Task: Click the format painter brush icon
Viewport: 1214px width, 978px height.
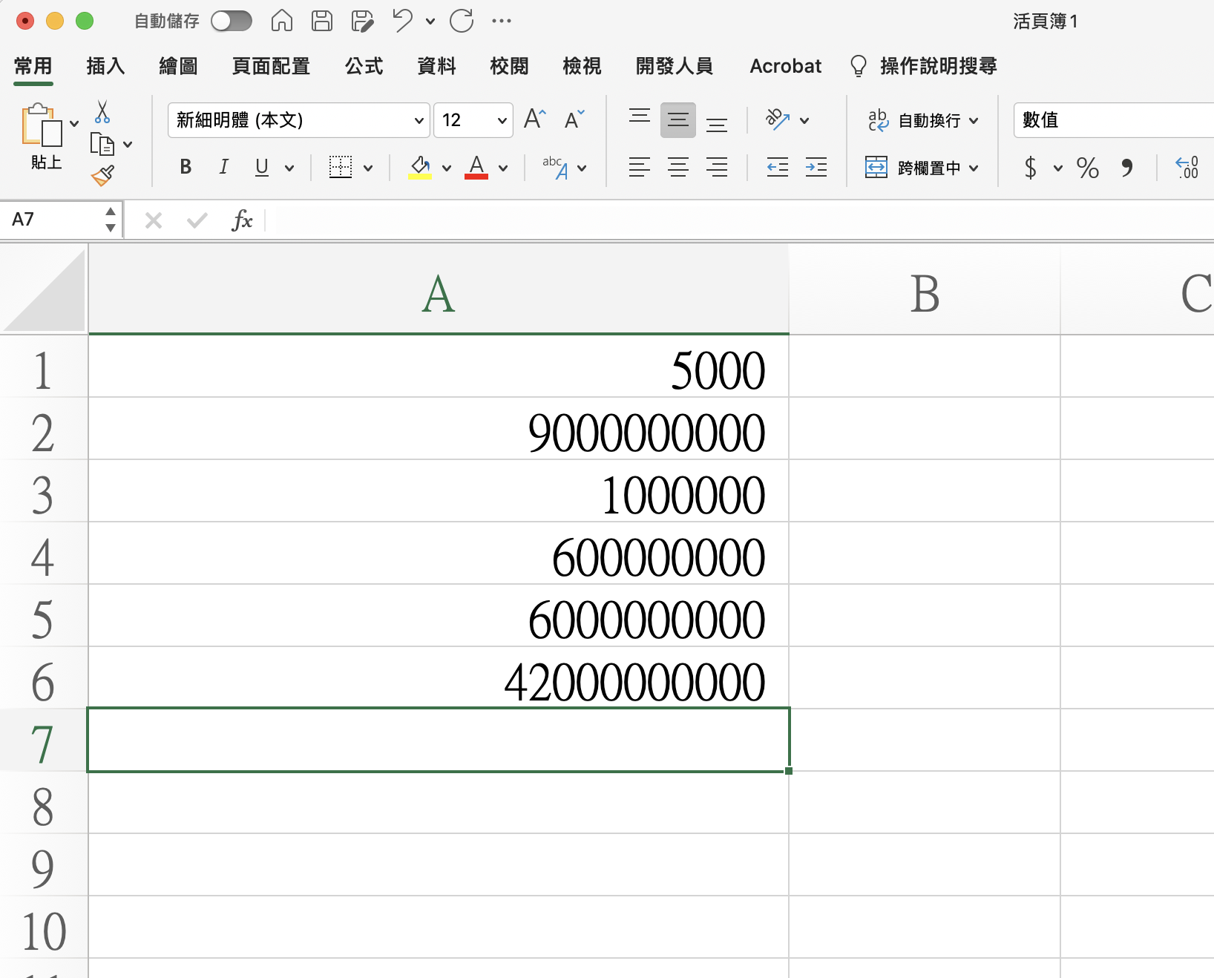Action: (102, 176)
